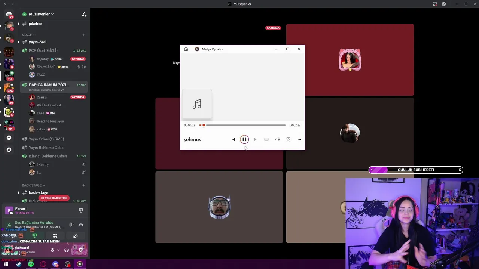Screen dimensions: 479x269
Task: Click Add a Server plus icon
Action: click(9, 138)
